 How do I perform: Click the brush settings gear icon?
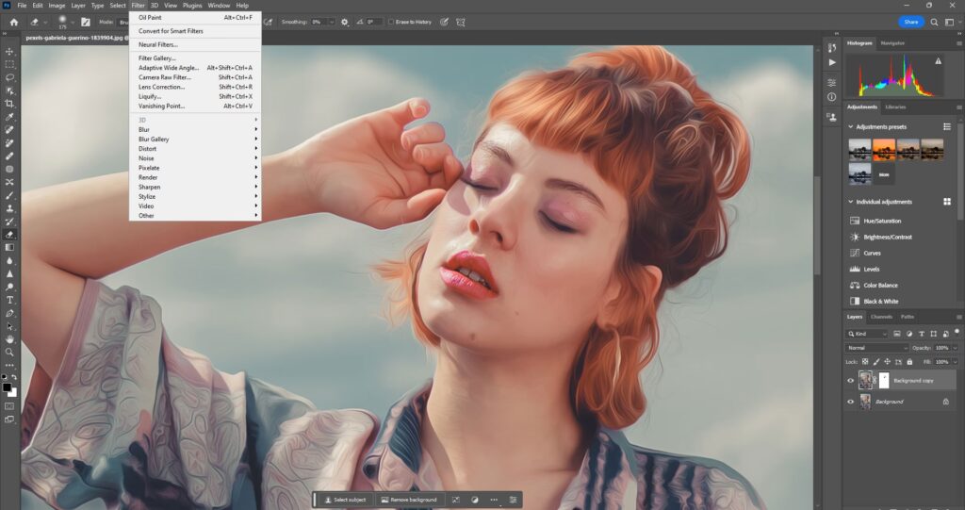point(344,21)
